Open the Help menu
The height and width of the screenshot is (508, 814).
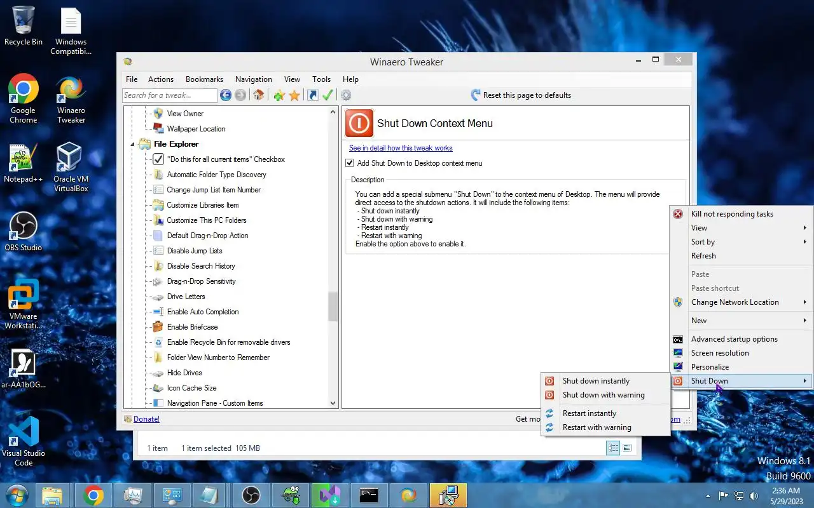[x=350, y=79]
